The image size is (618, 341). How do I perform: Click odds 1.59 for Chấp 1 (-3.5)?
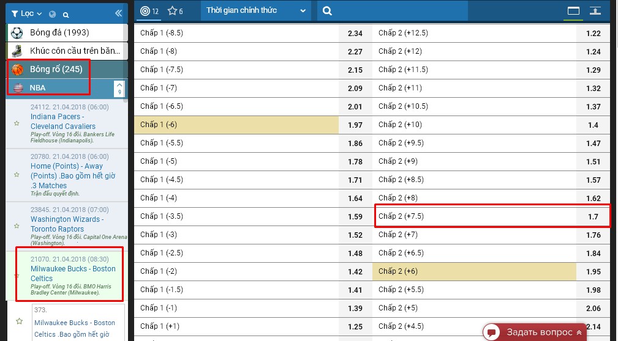coord(355,217)
